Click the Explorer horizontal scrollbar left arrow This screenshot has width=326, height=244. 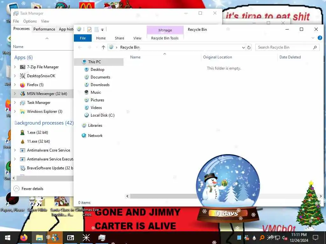127,196
